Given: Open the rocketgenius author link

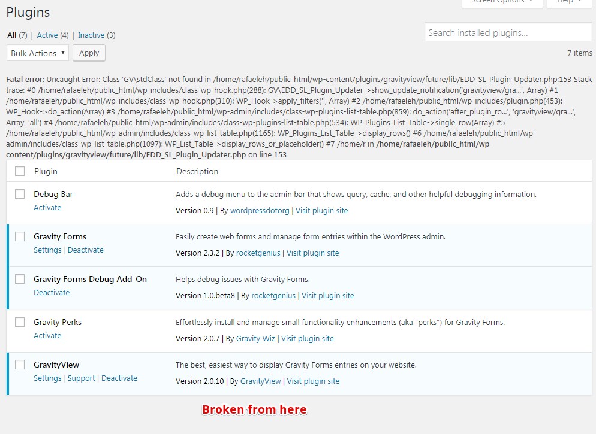Looking at the screenshot, I should point(258,253).
